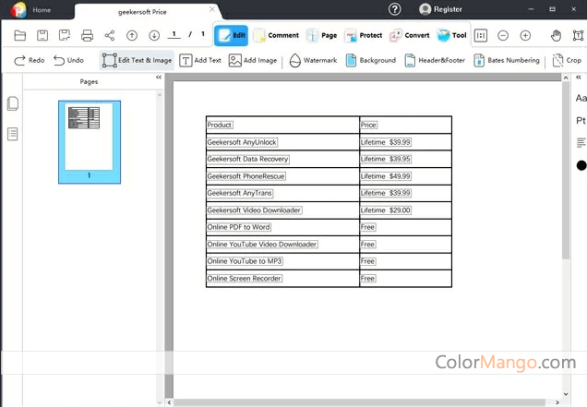Close the geekersoft Price tab

[212, 9]
